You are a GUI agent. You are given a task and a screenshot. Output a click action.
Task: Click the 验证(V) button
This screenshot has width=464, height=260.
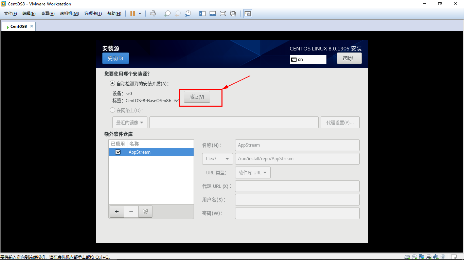click(197, 97)
